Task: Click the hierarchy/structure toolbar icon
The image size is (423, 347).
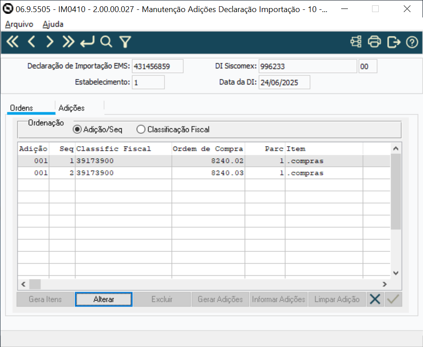Action: [x=356, y=42]
